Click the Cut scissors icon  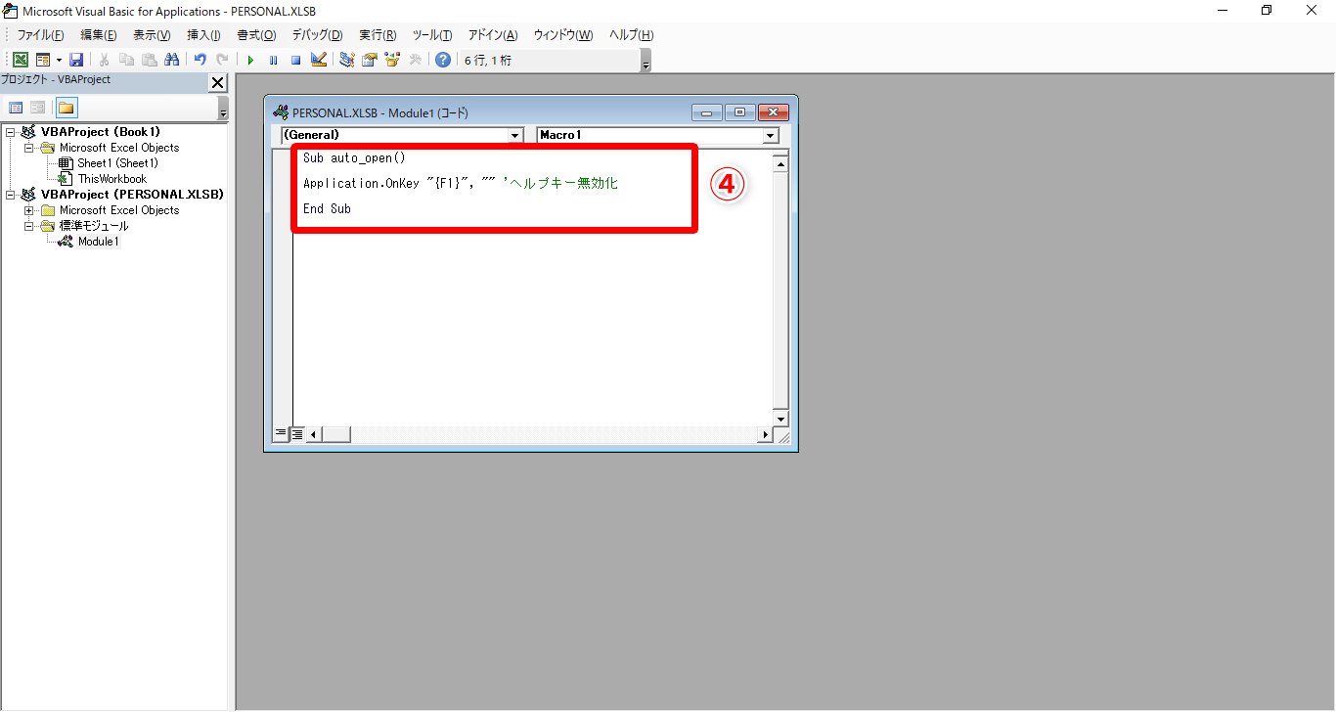tap(104, 60)
